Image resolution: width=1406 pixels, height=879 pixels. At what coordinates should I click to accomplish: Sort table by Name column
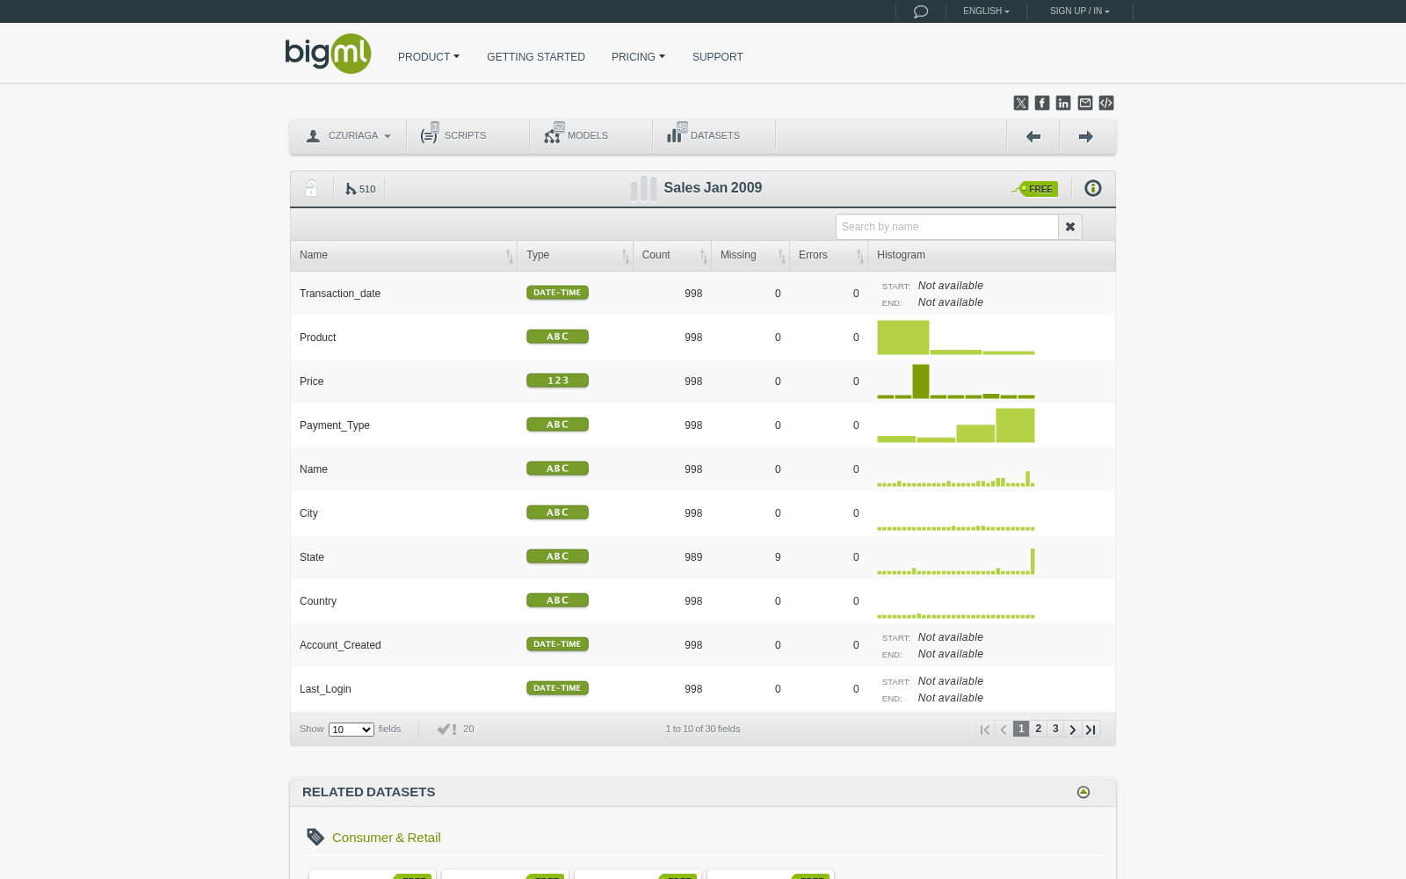point(404,255)
